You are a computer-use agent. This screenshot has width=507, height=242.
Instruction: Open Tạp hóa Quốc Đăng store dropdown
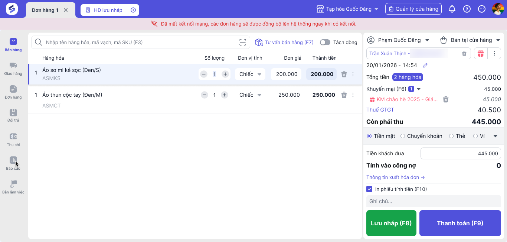(347, 9)
